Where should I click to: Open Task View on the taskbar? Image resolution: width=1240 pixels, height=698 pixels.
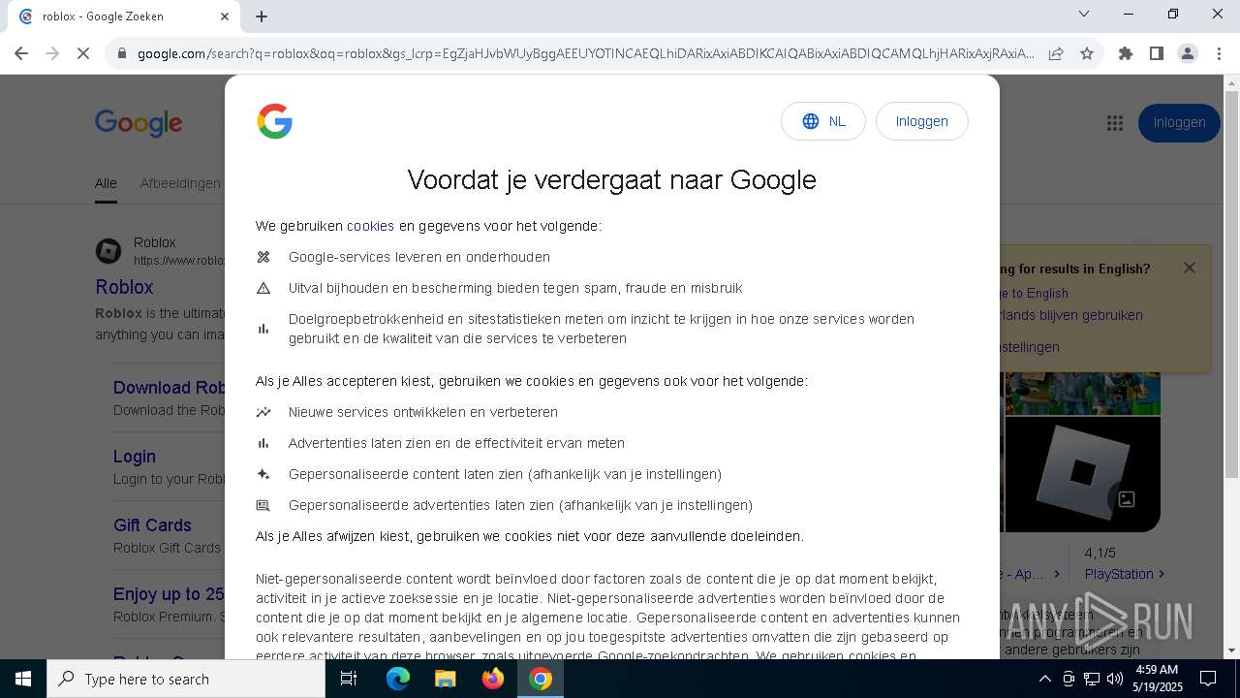[x=349, y=679]
